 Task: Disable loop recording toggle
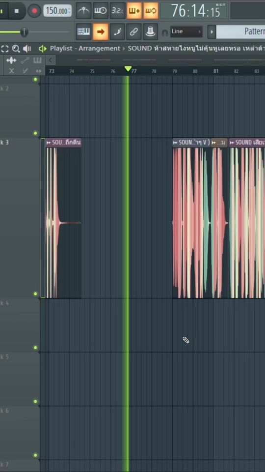coord(151,10)
